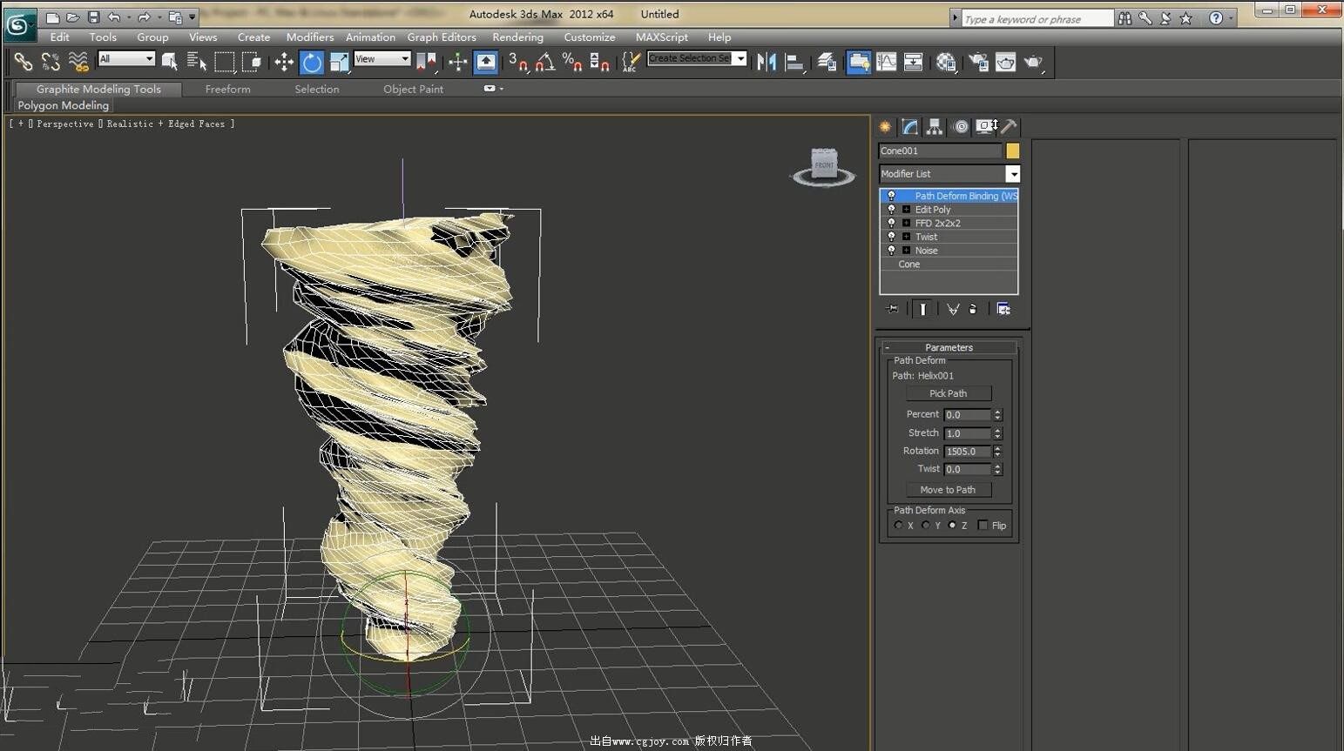Viewport: 1344px width, 751px height.
Task: Click the Select and Link chain icon
Action: point(24,62)
